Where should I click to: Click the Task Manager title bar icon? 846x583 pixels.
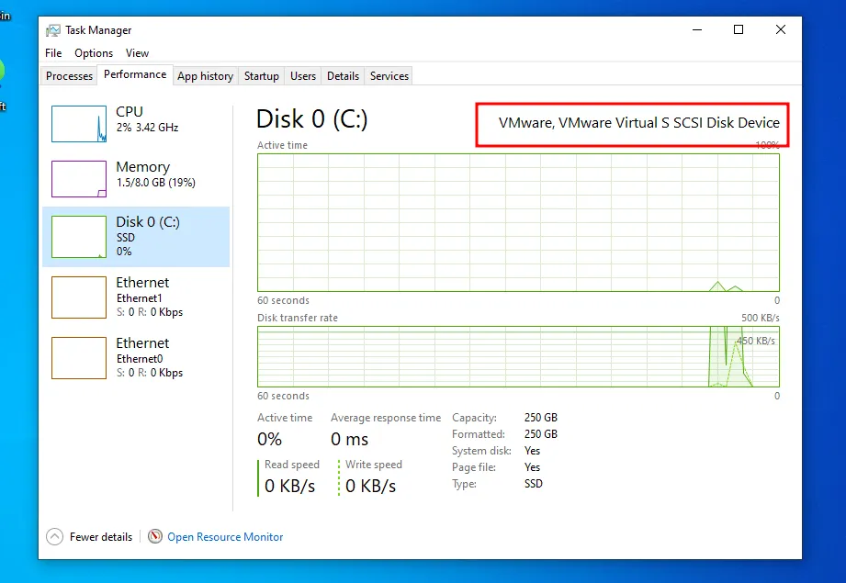(x=53, y=30)
